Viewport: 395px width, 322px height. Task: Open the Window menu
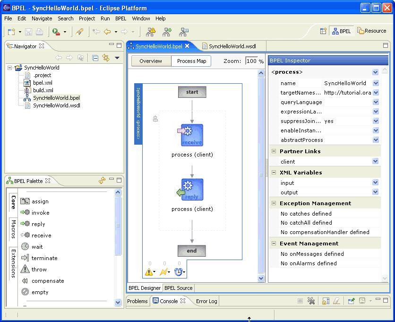tap(141, 18)
